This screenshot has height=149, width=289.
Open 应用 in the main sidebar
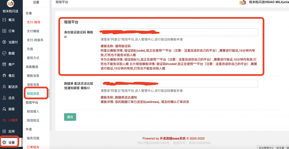click(x=11, y=131)
